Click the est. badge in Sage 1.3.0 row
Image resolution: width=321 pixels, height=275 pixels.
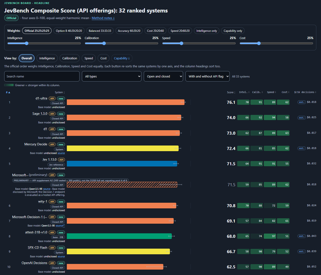(x=301, y=117)
